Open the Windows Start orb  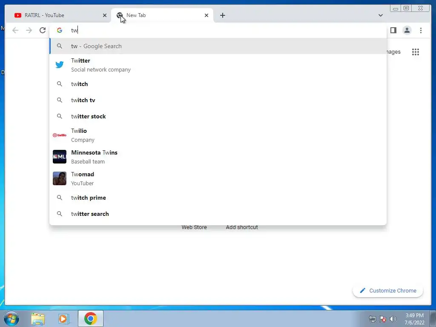[x=11, y=318]
